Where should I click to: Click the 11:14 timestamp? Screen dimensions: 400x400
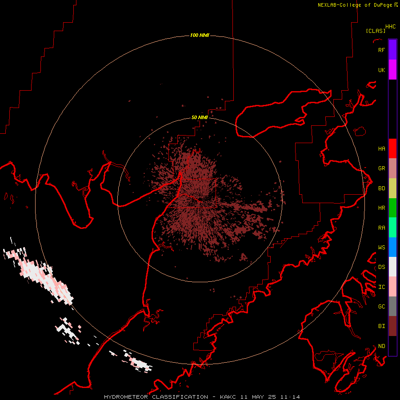tap(290, 397)
